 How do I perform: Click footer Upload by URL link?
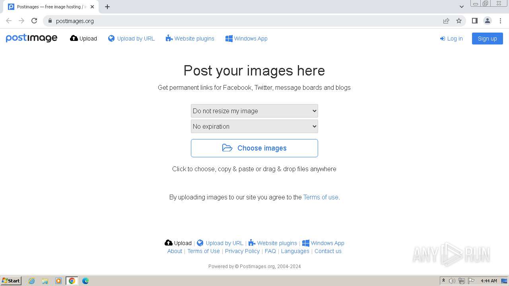coord(220,243)
